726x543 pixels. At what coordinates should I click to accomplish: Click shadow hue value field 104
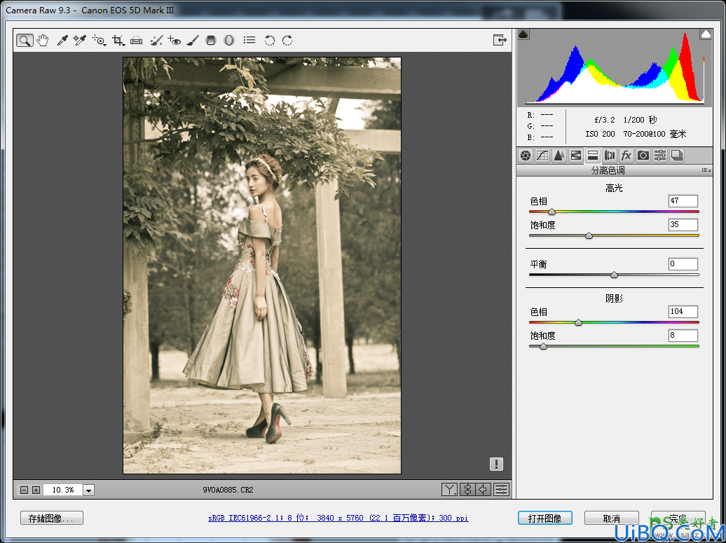tap(683, 312)
